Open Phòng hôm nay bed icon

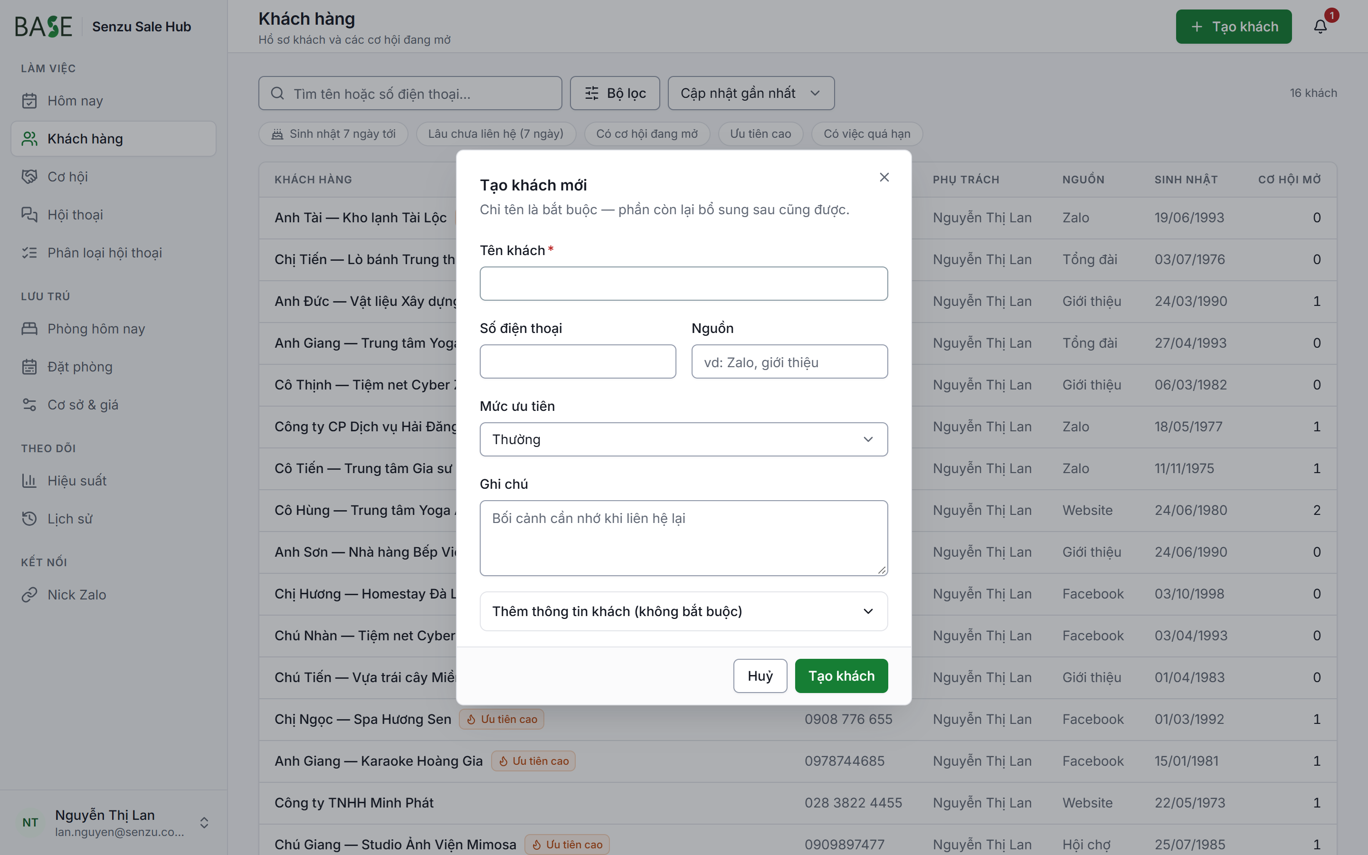[x=29, y=329]
